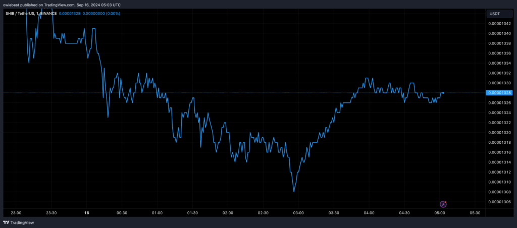Image resolution: width=517 pixels, height=228 pixels.
Task: Click the 0.00001312 price axis label
Action: (499, 172)
